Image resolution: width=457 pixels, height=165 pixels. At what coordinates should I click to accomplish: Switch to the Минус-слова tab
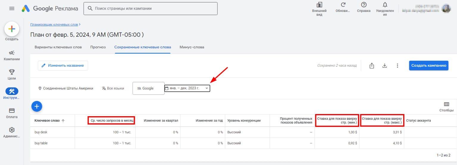pyautogui.click(x=192, y=47)
